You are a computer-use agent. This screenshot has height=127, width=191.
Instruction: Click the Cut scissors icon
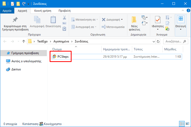tap(64, 18)
